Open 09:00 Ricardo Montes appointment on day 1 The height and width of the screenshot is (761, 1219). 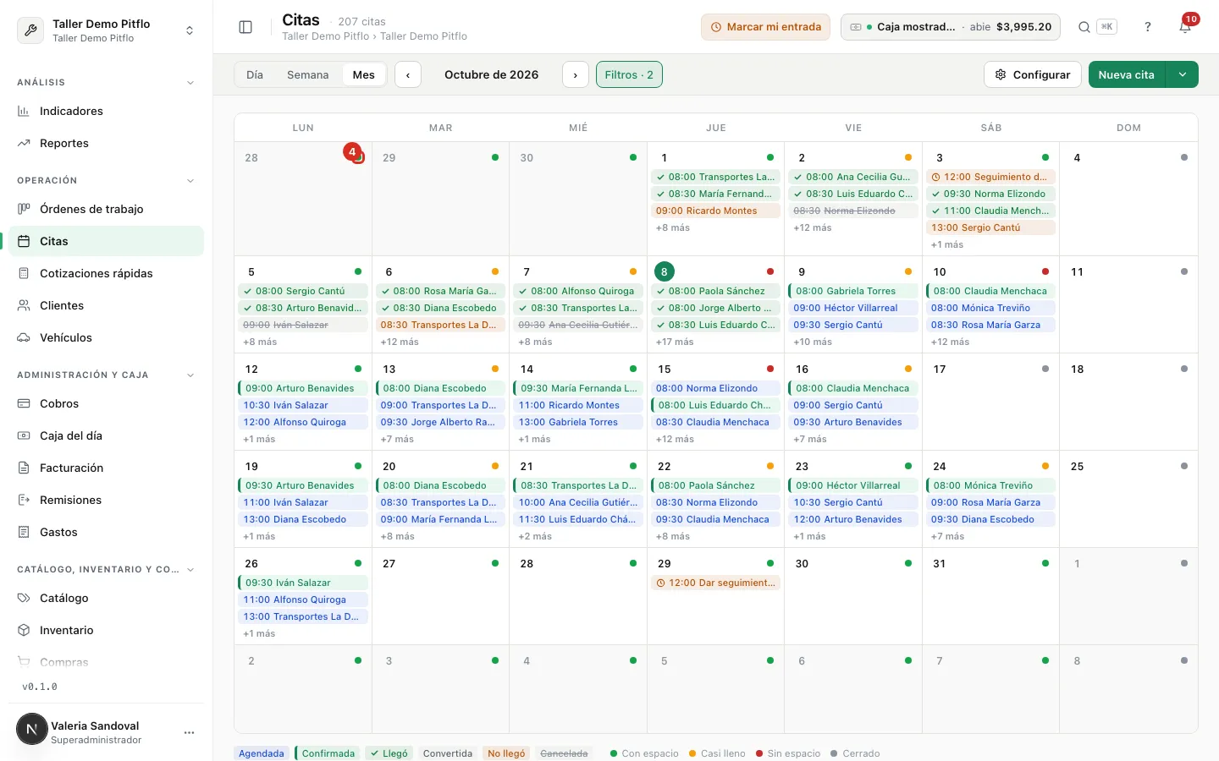click(715, 211)
